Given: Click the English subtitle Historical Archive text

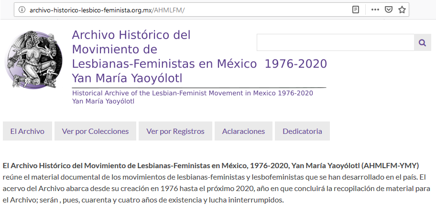Looking at the screenshot, I should click(192, 97).
